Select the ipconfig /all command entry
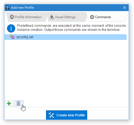This screenshot has height=125, width=134. point(66,37)
